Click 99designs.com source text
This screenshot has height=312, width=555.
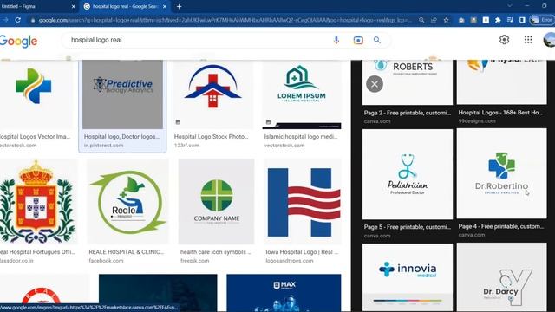click(477, 121)
